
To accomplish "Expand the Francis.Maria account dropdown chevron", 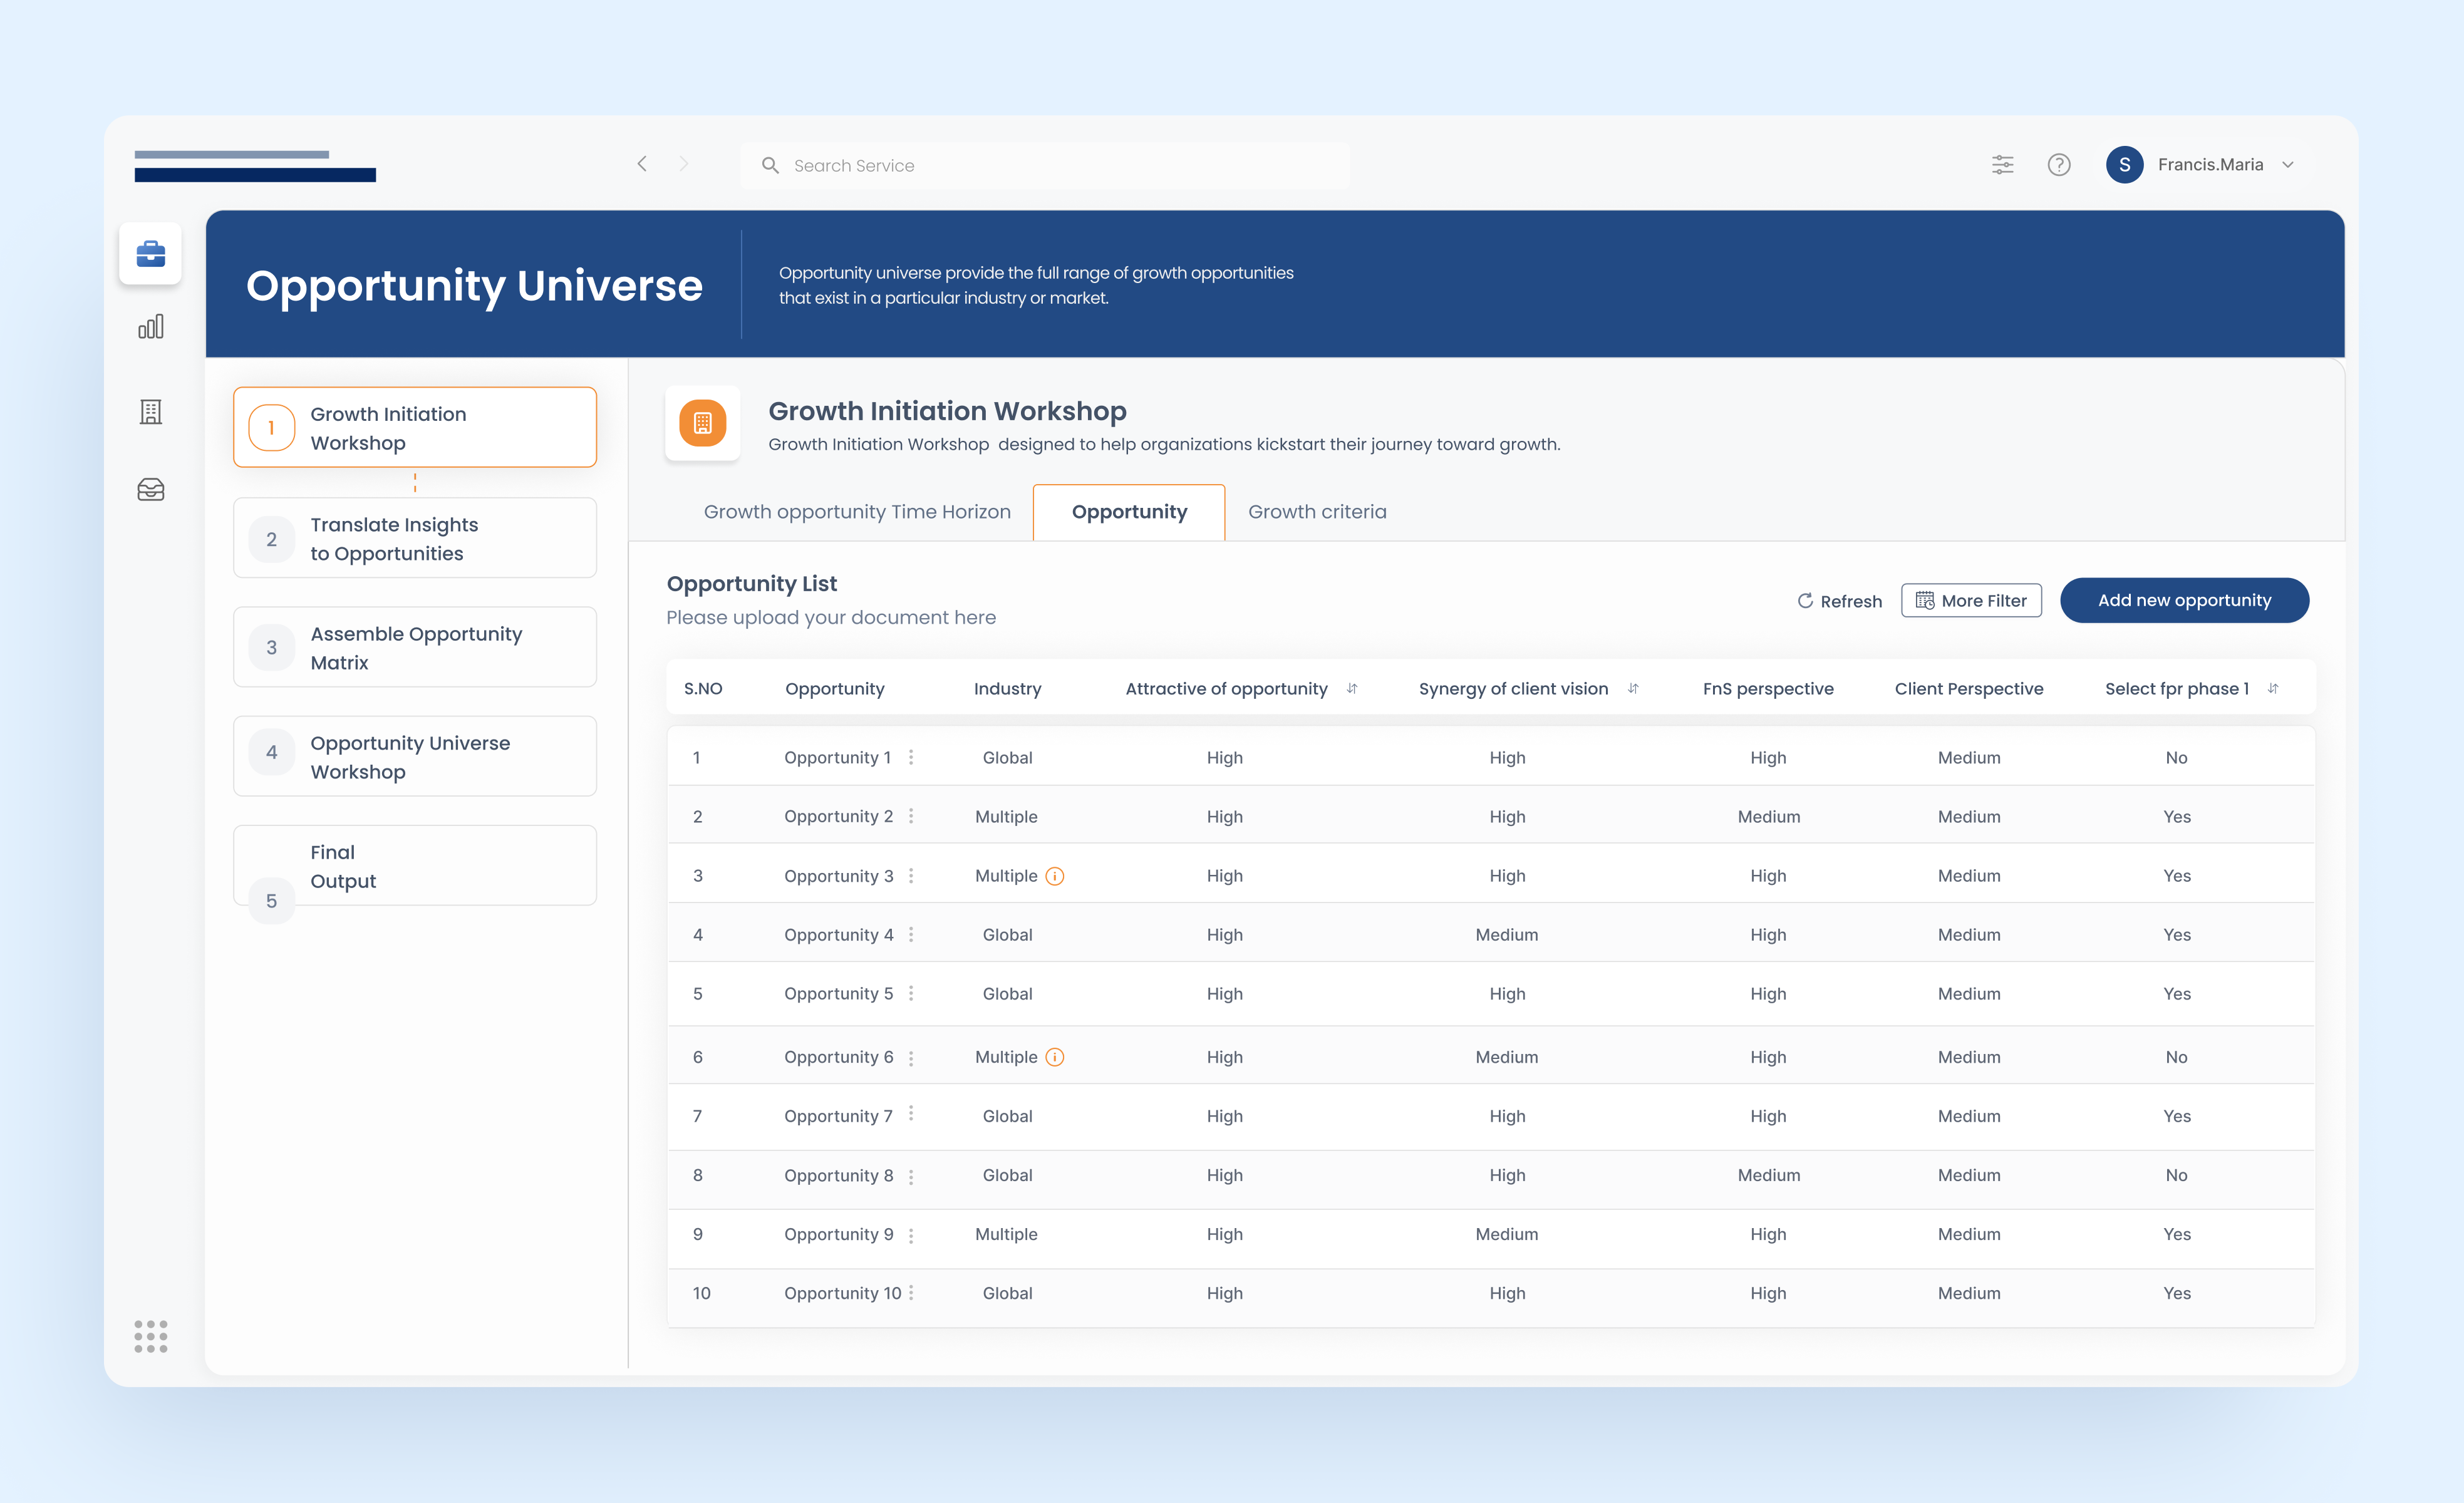I will [x=2288, y=165].
